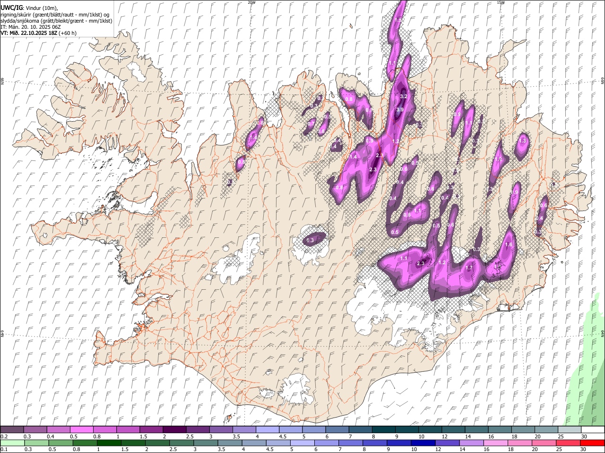
Task: Click the top legend swatch between 1.5 and 2
Action: pyautogui.click(x=151, y=430)
